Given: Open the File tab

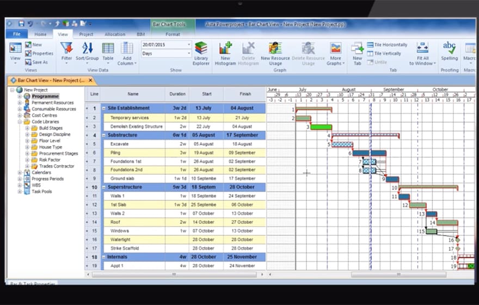Looking at the screenshot, I should pyautogui.click(x=16, y=34).
